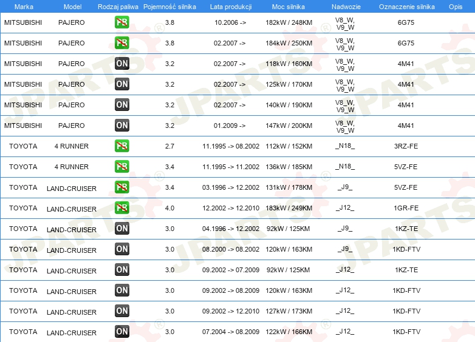
Task: Click the Nadwozie column header
Action: coord(346,7)
